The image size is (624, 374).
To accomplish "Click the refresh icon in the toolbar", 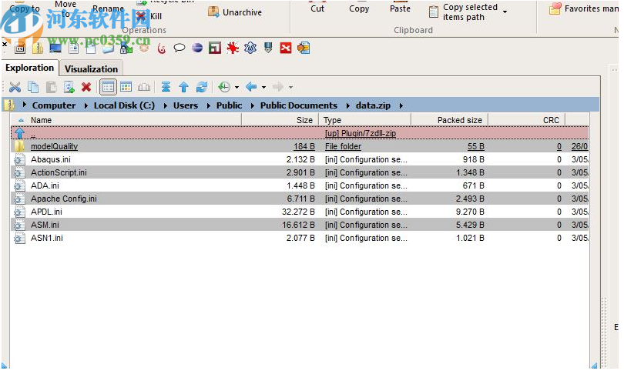I will pyautogui.click(x=201, y=87).
